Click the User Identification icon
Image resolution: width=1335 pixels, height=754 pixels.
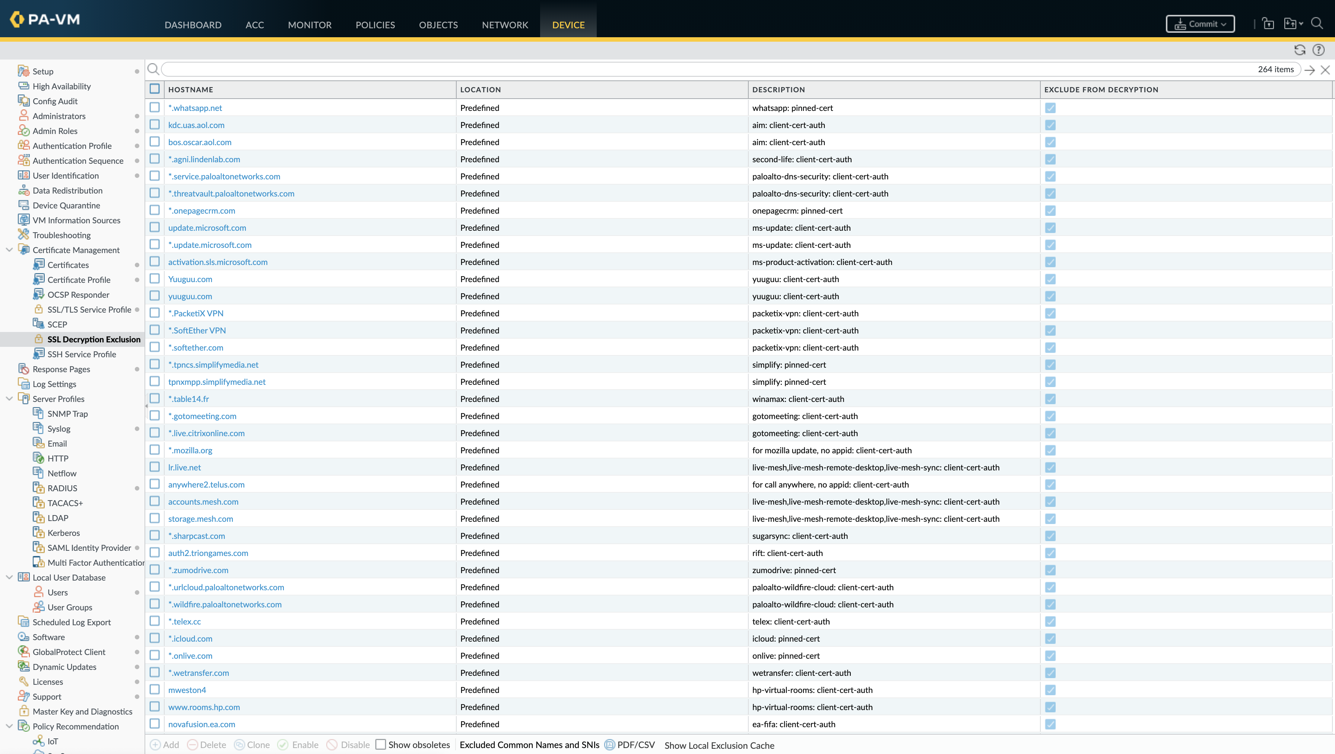pyautogui.click(x=23, y=175)
